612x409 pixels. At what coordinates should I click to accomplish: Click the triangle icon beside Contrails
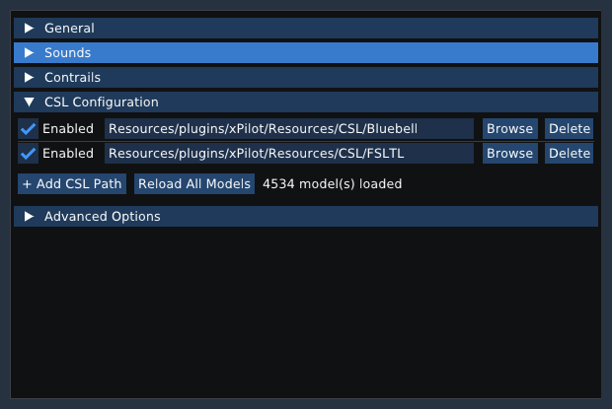(x=29, y=77)
